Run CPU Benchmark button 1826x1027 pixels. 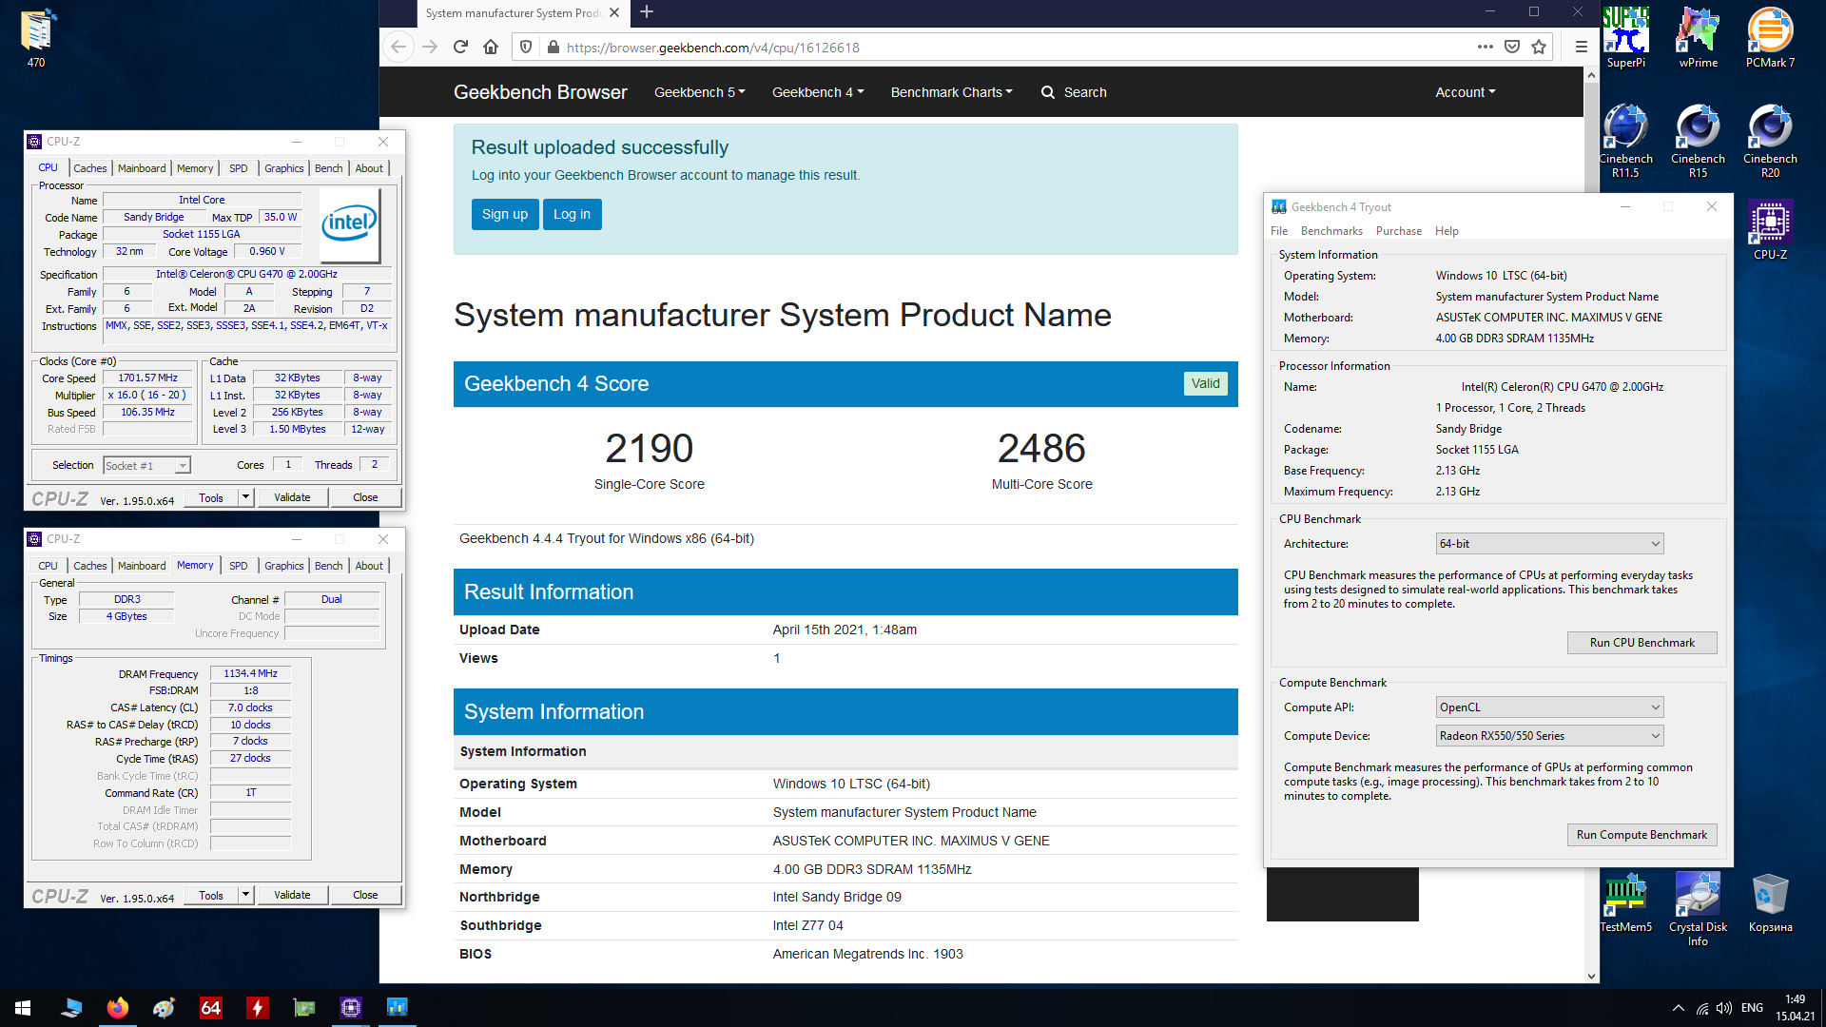(x=1641, y=643)
